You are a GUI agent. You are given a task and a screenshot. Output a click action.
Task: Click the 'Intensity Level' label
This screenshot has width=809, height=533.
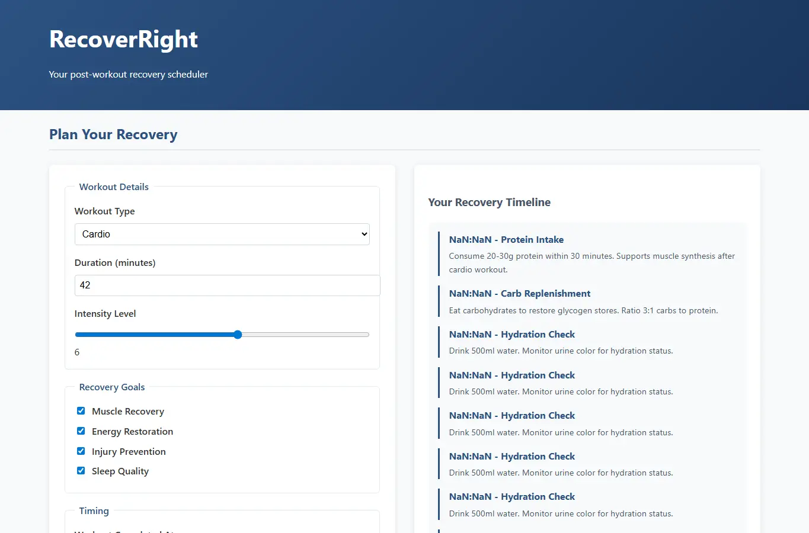point(105,314)
